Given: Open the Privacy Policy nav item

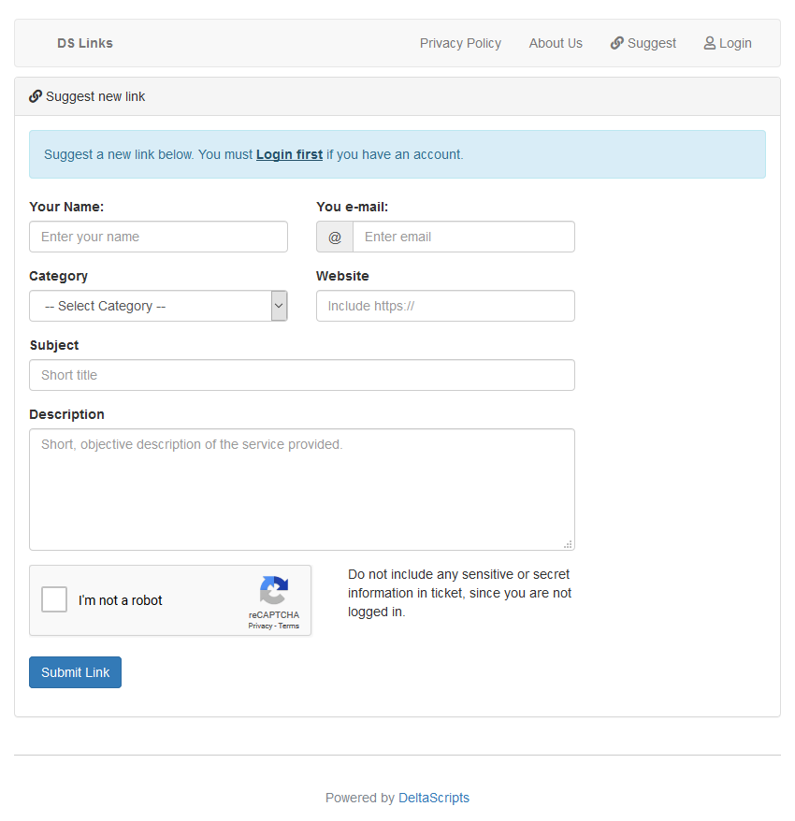Looking at the screenshot, I should tap(460, 43).
